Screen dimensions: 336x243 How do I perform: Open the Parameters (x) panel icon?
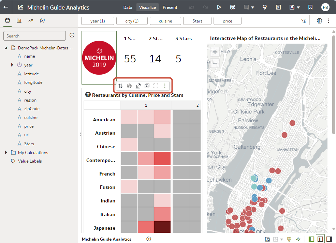(42, 20)
